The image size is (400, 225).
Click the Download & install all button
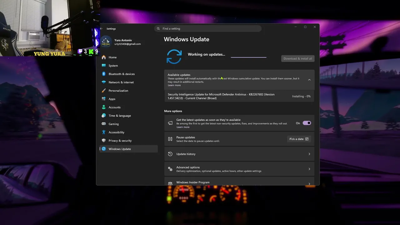[298, 58]
